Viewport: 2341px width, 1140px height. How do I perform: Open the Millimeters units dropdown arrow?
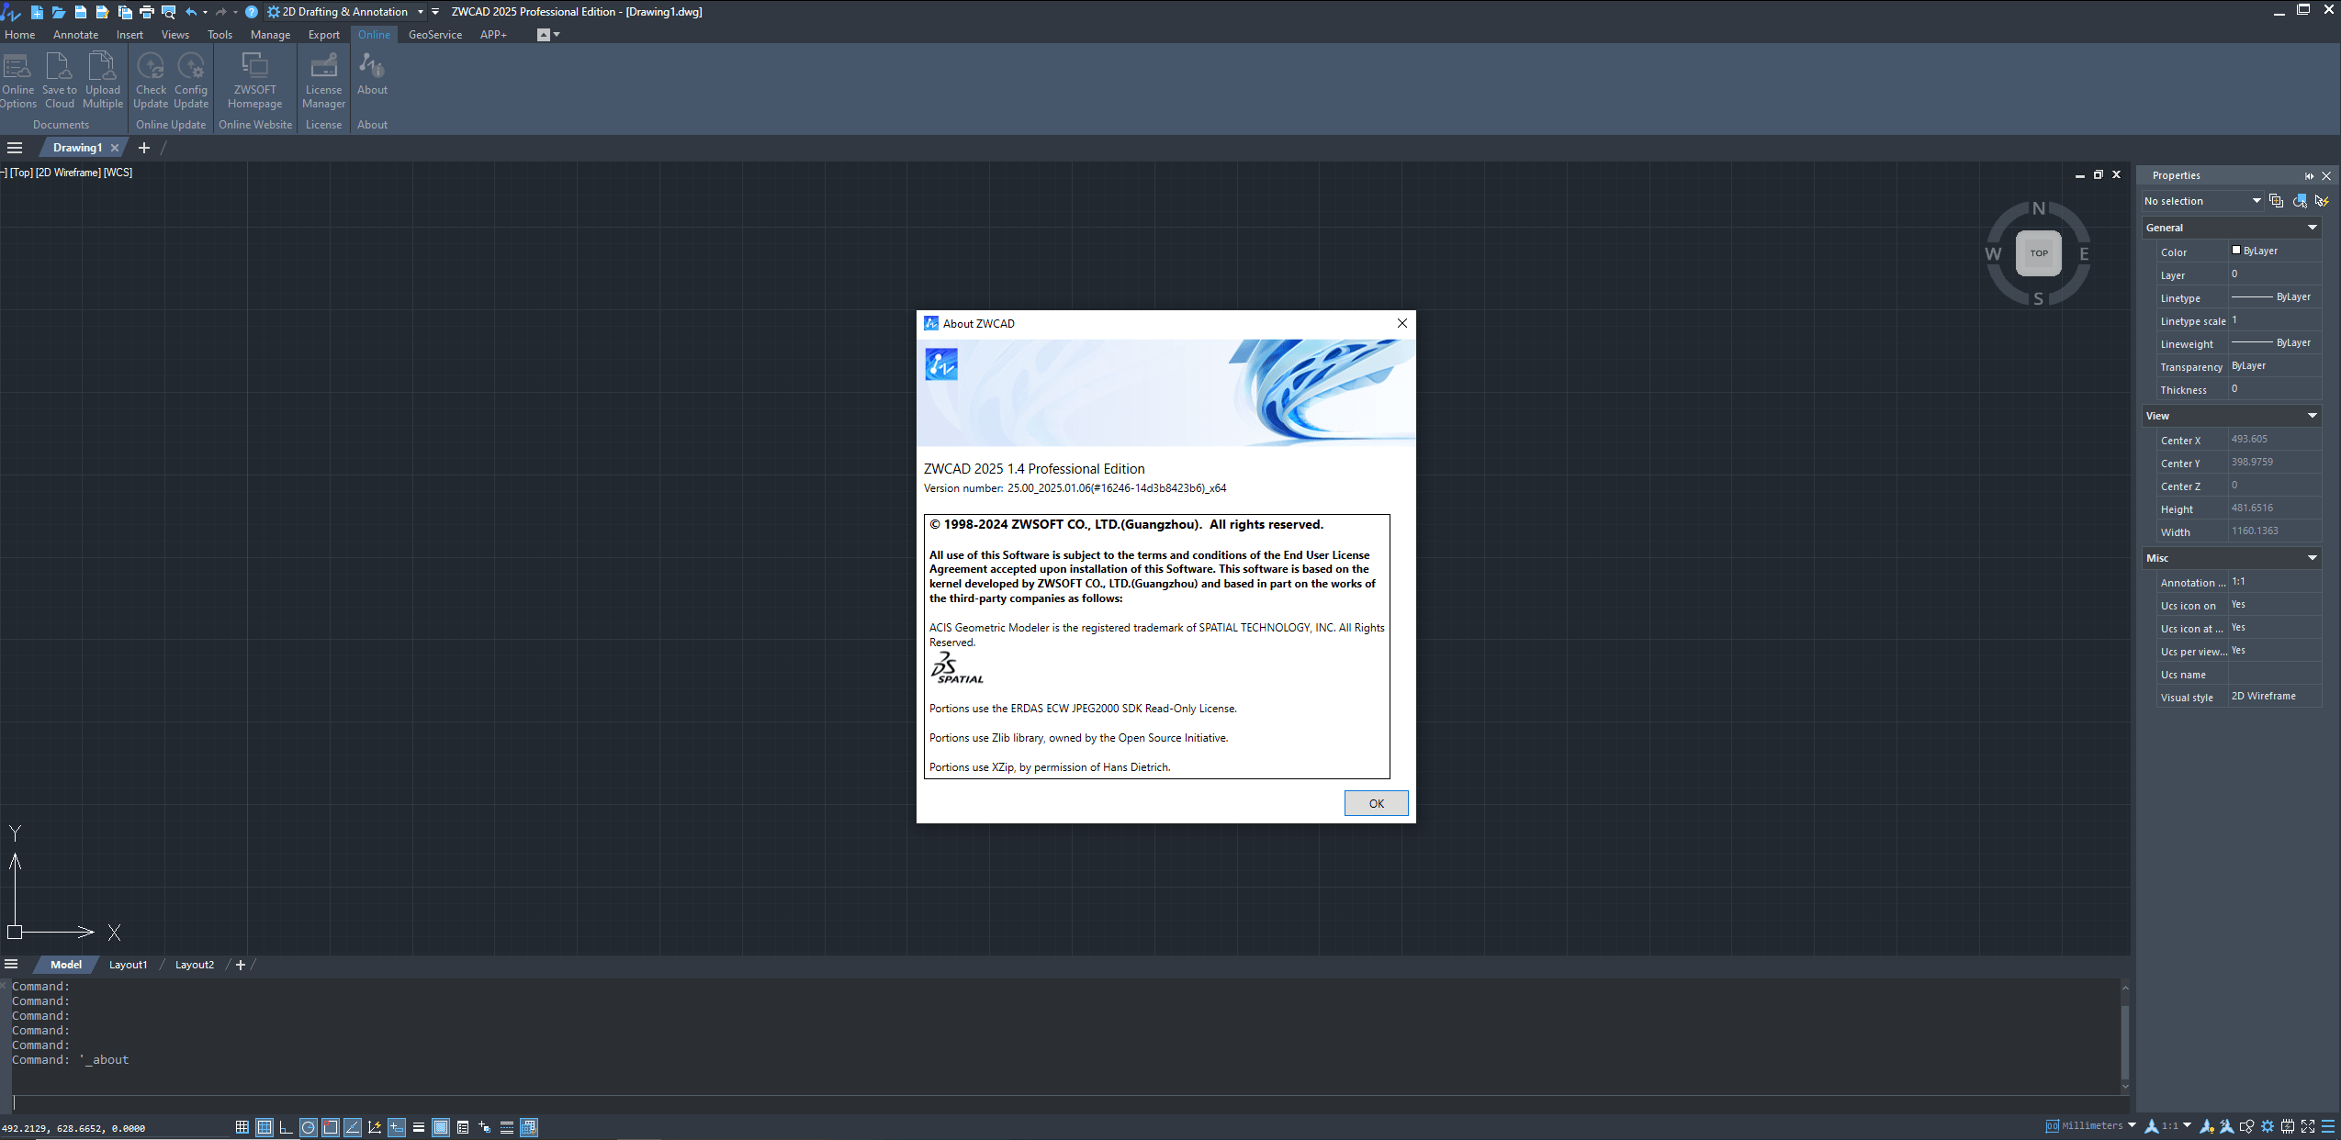(x=2132, y=1126)
